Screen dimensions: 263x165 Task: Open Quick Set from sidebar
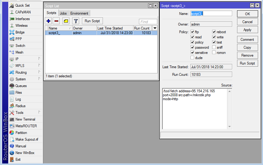(26, 5)
